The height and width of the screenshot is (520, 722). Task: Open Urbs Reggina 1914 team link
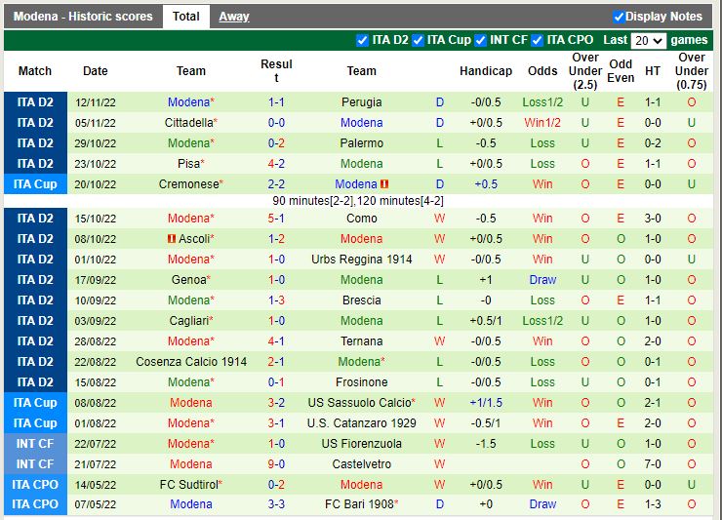(361, 260)
